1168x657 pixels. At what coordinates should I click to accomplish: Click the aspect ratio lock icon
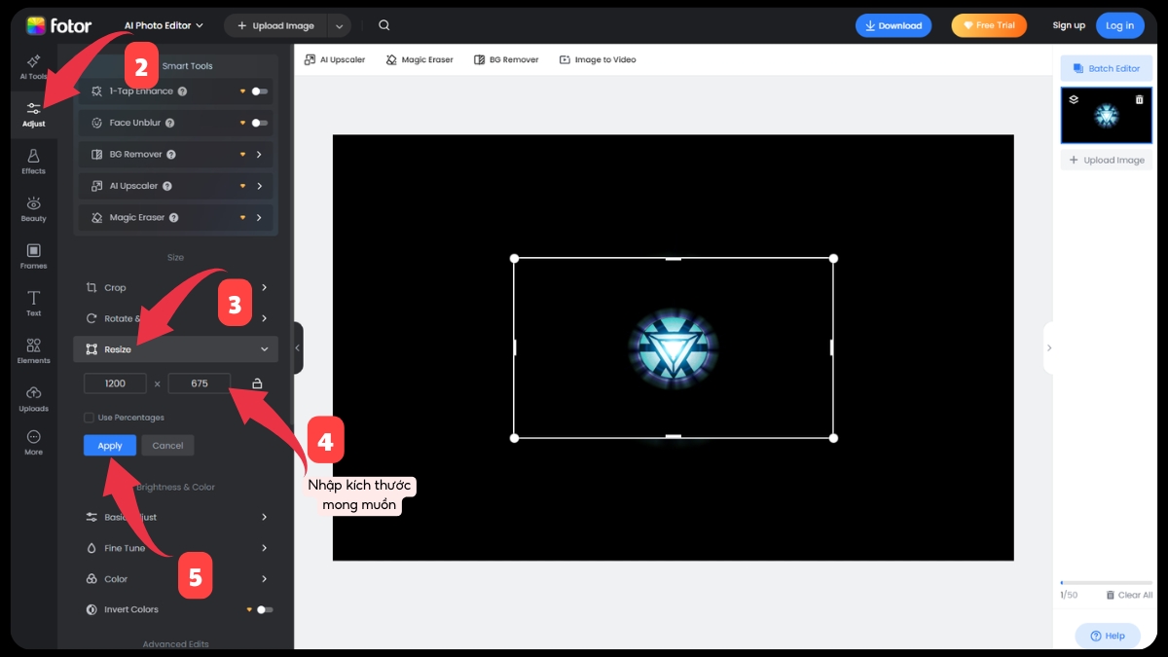click(x=257, y=383)
